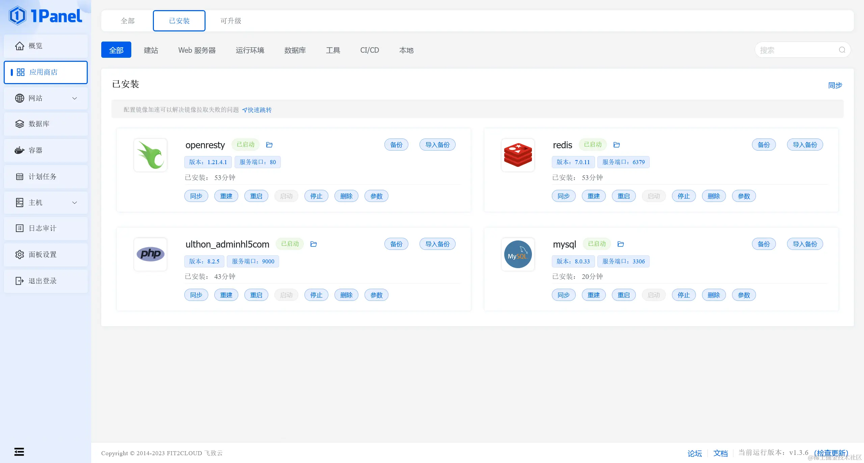Collapse the sidebar using the bottom icon
Image resolution: width=864 pixels, height=463 pixels.
coord(19,452)
